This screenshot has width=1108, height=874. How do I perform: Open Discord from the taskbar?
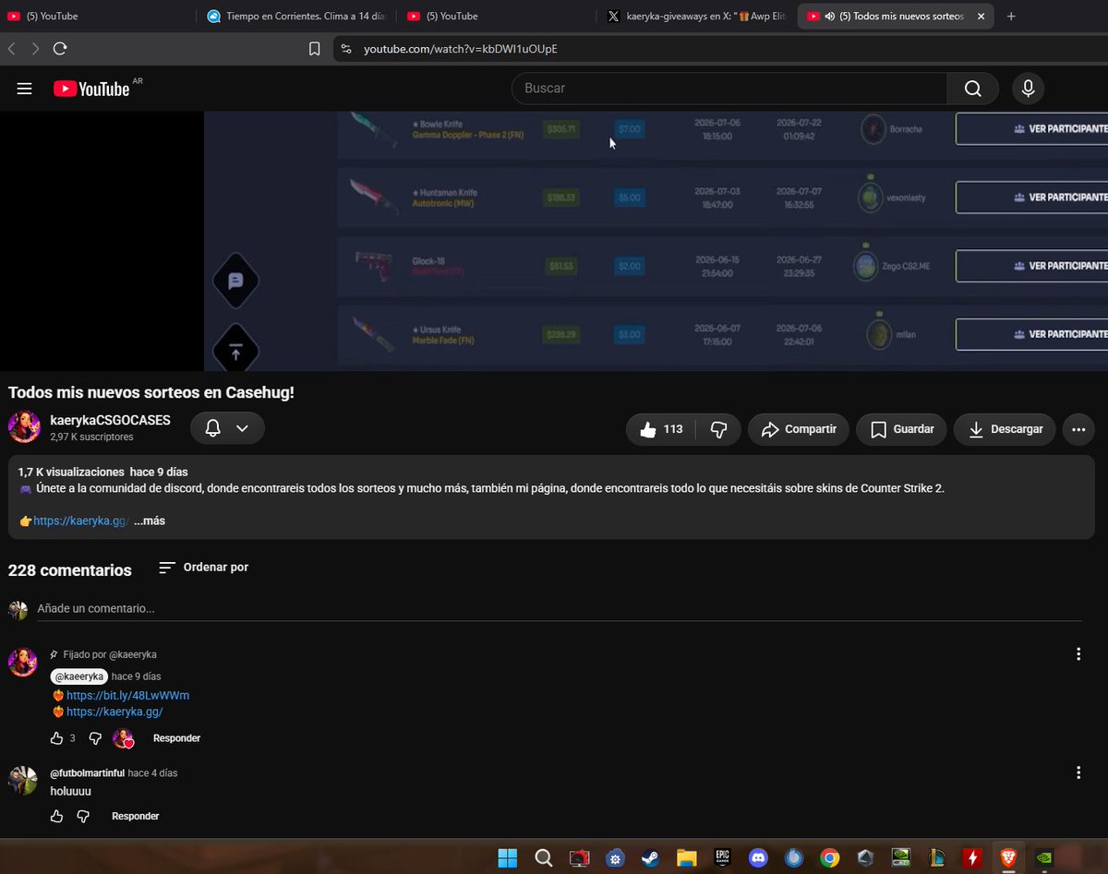pyautogui.click(x=759, y=858)
